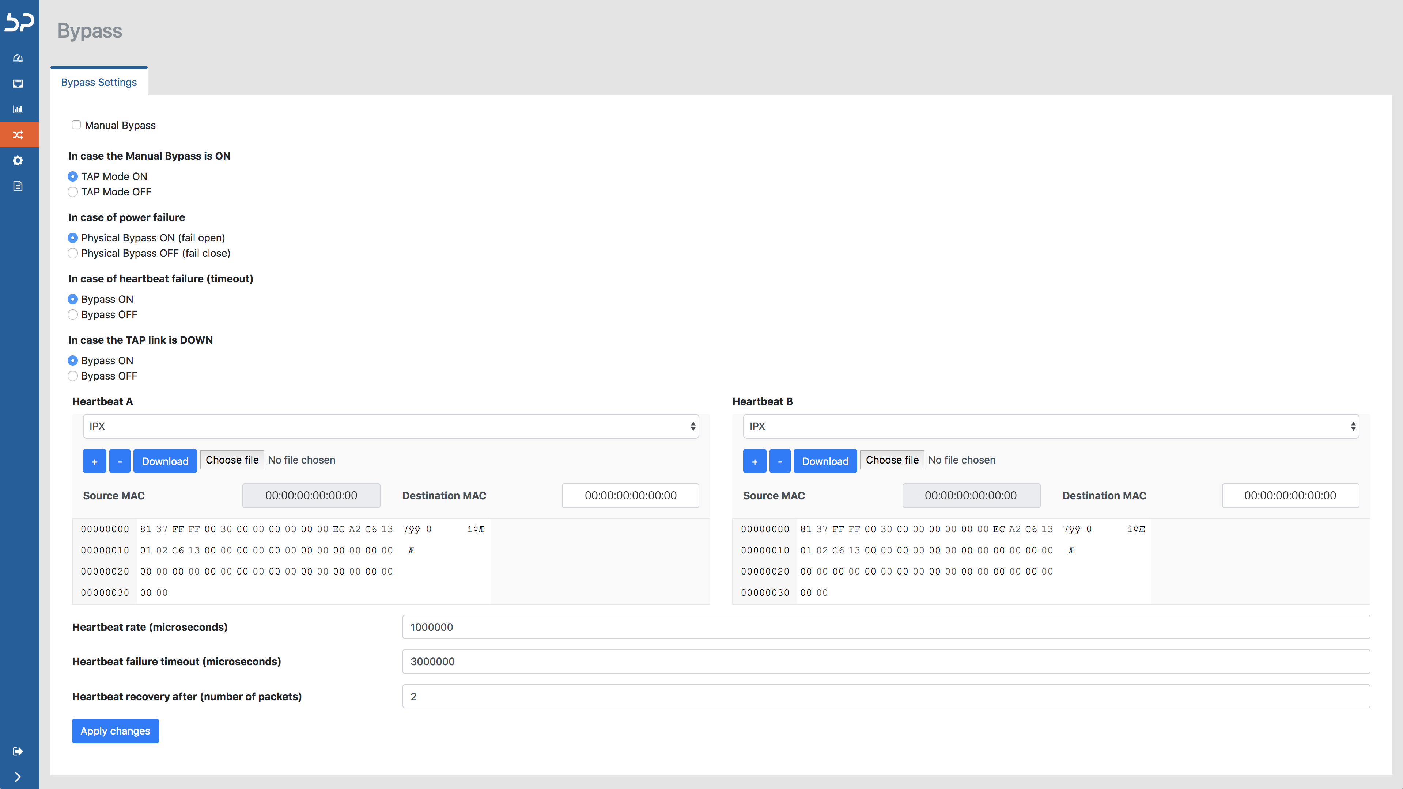Open the Heartbeat B protocol dropdown
The image size is (1403, 789).
pyautogui.click(x=1051, y=427)
